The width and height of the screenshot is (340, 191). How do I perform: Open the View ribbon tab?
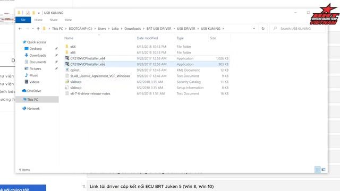[68, 20]
